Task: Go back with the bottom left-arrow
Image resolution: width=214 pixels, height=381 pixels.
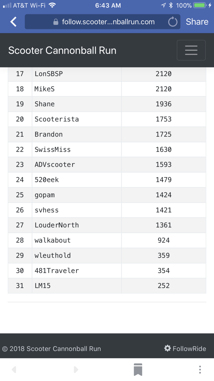Action: click(14, 370)
